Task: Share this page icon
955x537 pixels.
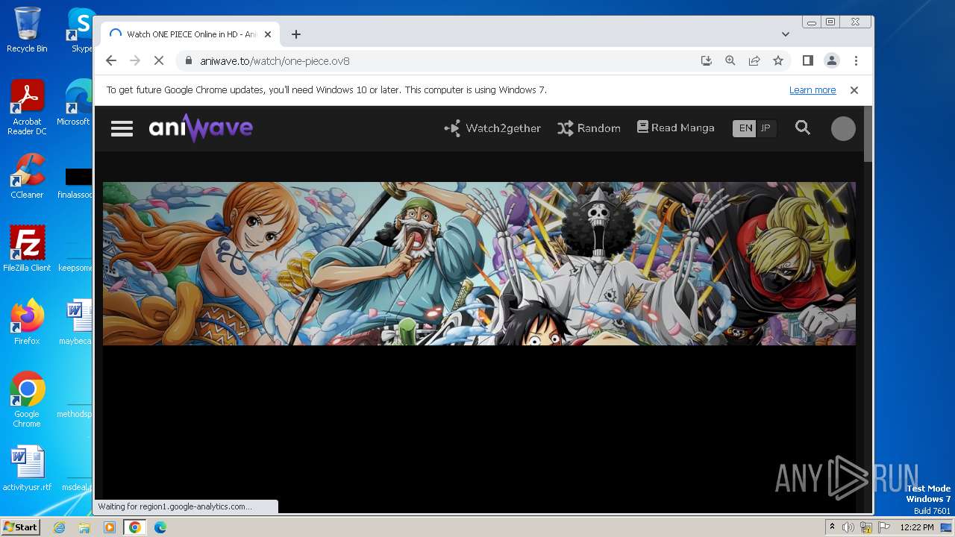Action: (x=754, y=60)
